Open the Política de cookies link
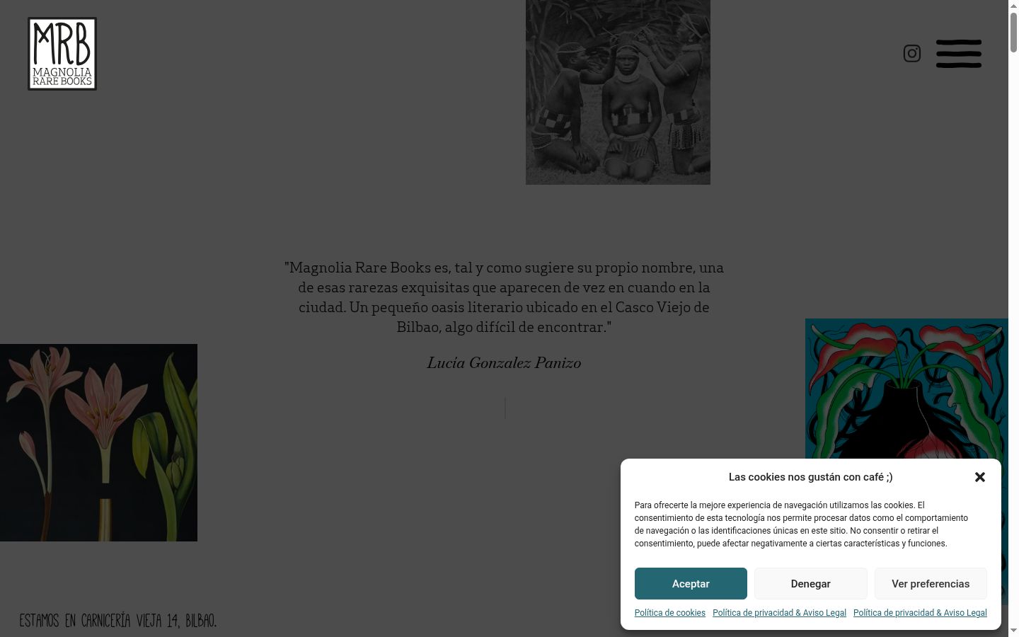This screenshot has width=1019, height=637. [670, 613]
